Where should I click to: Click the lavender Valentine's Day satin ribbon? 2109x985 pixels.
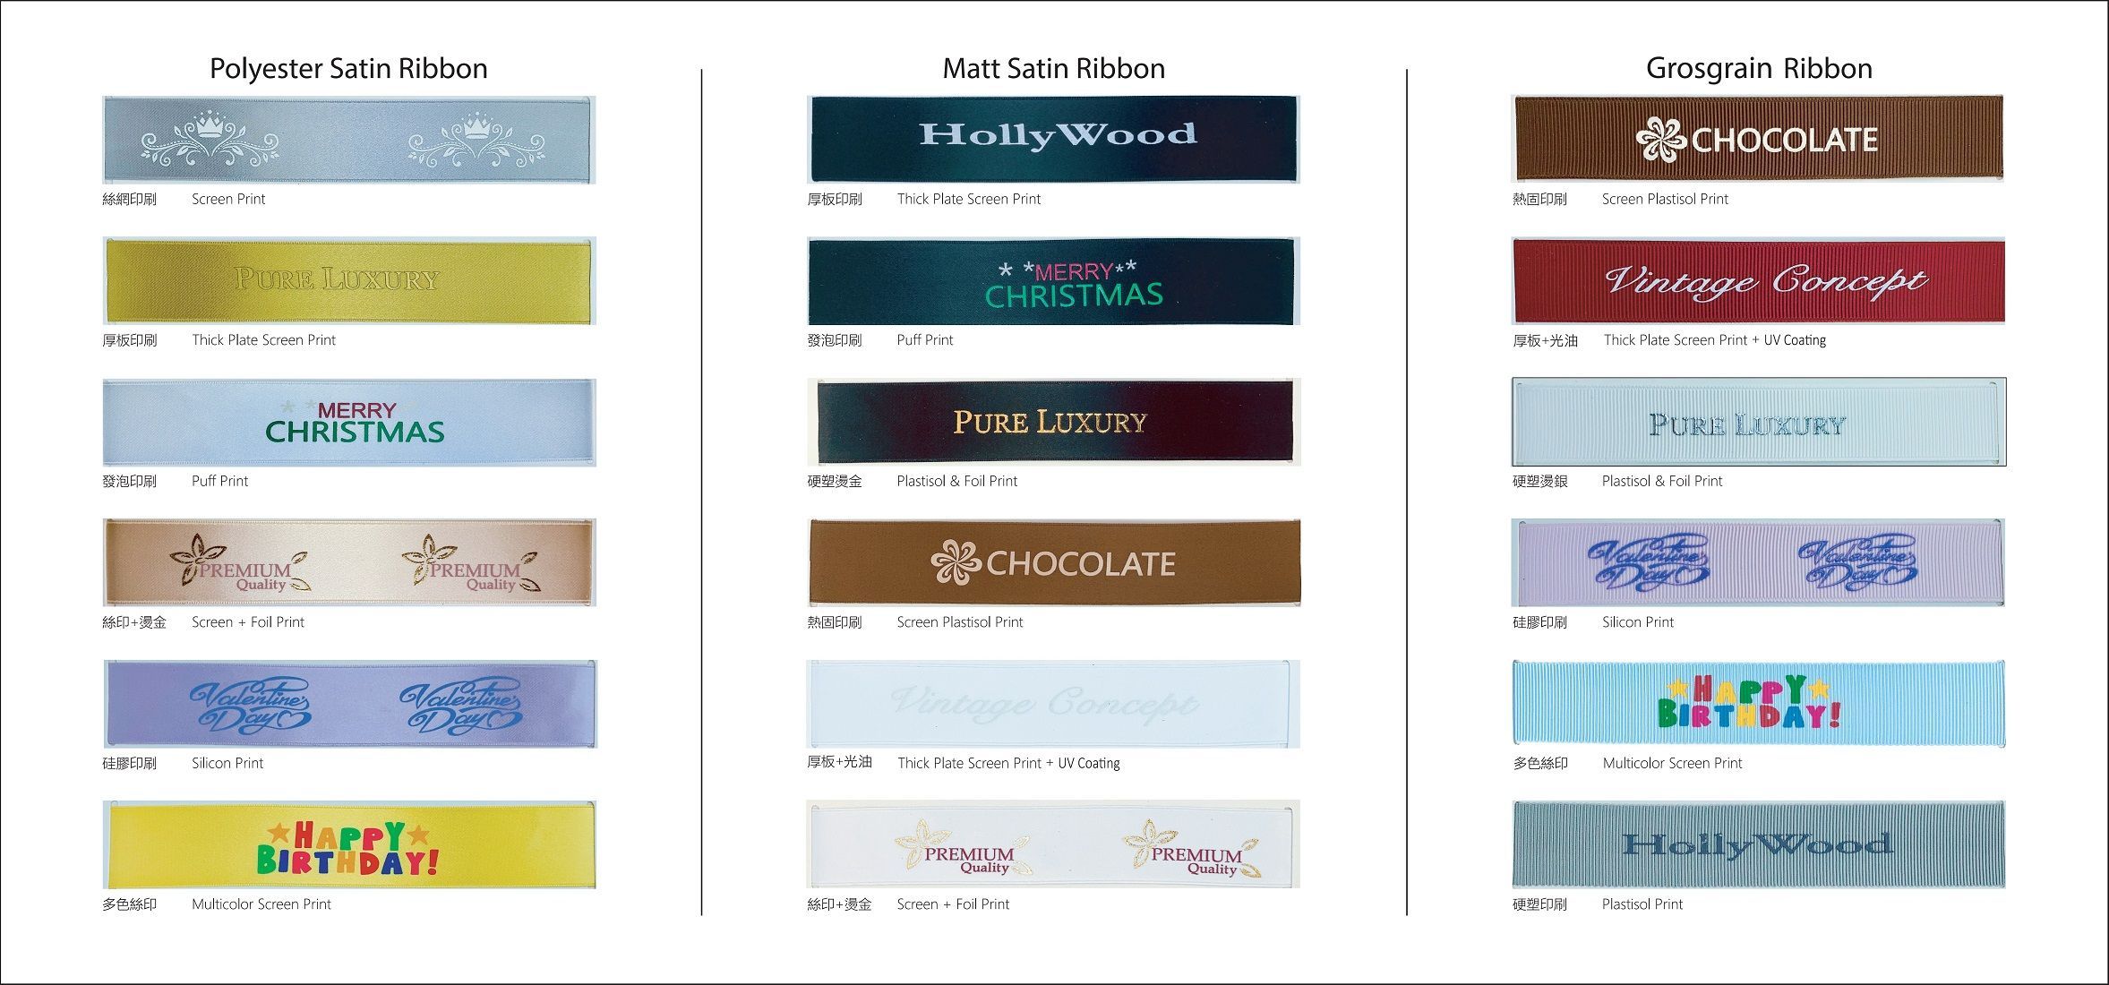pyautogui.click(x=349, y=705)
